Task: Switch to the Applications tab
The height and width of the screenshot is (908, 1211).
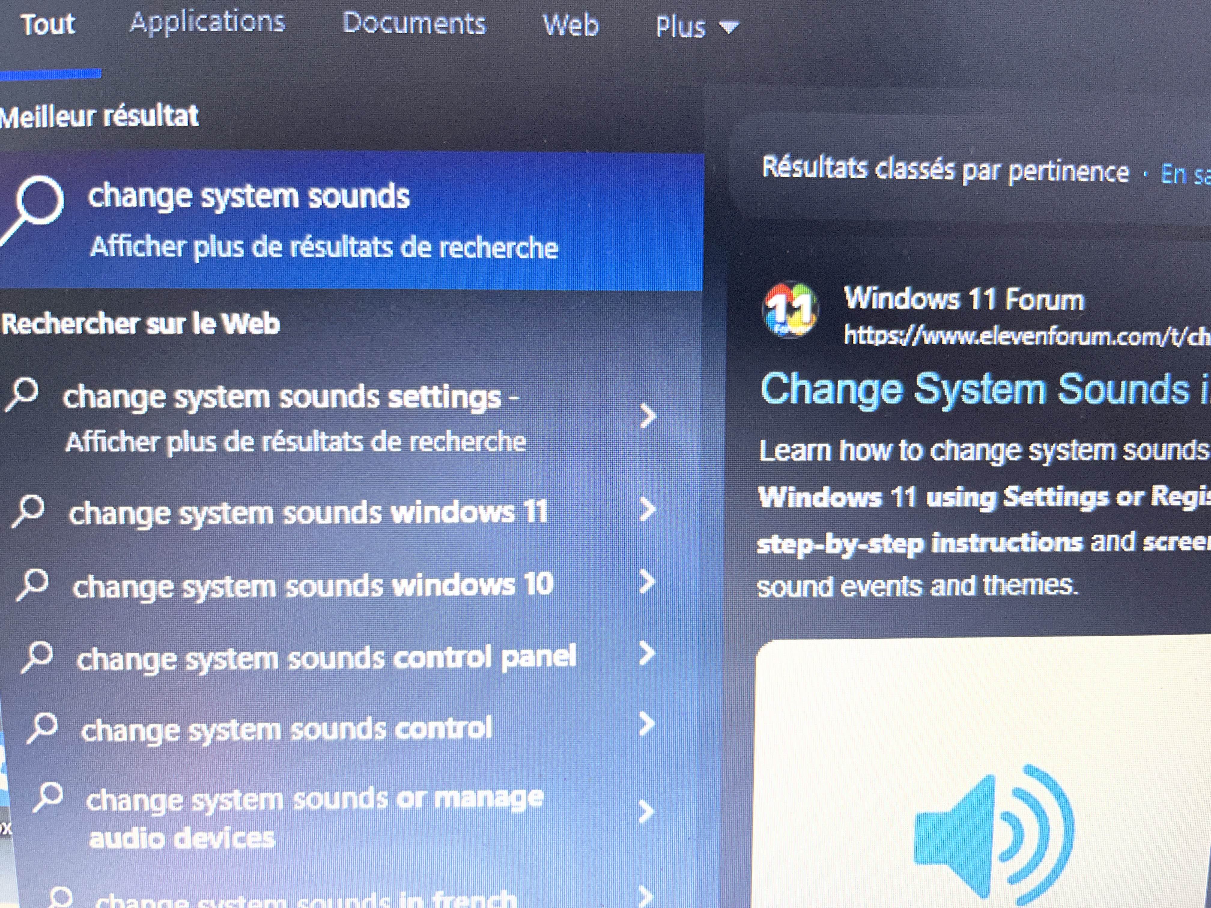Action: (208, 23)
